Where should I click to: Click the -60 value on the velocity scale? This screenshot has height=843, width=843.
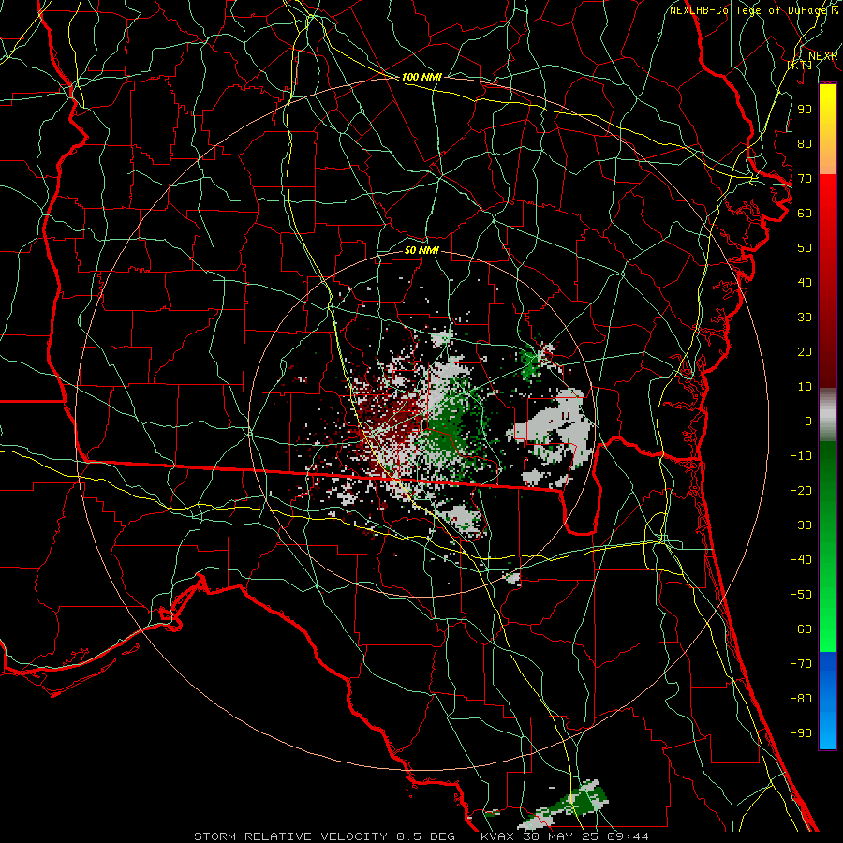(x=801, y=629)
